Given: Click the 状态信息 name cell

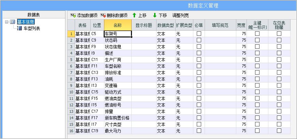Looking at the screenshot, I should tap(118, 47).
